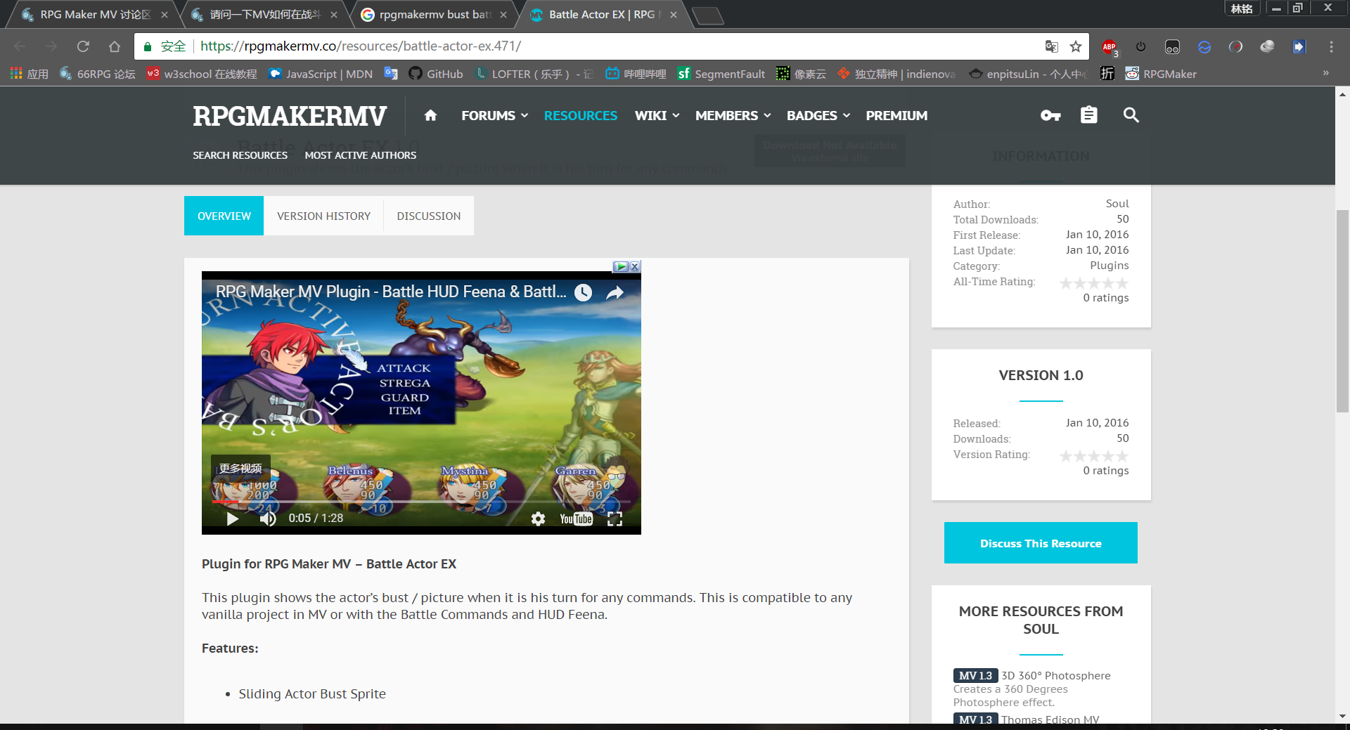
Task: Open the site search magnifier
Action: coord(1131,115)
